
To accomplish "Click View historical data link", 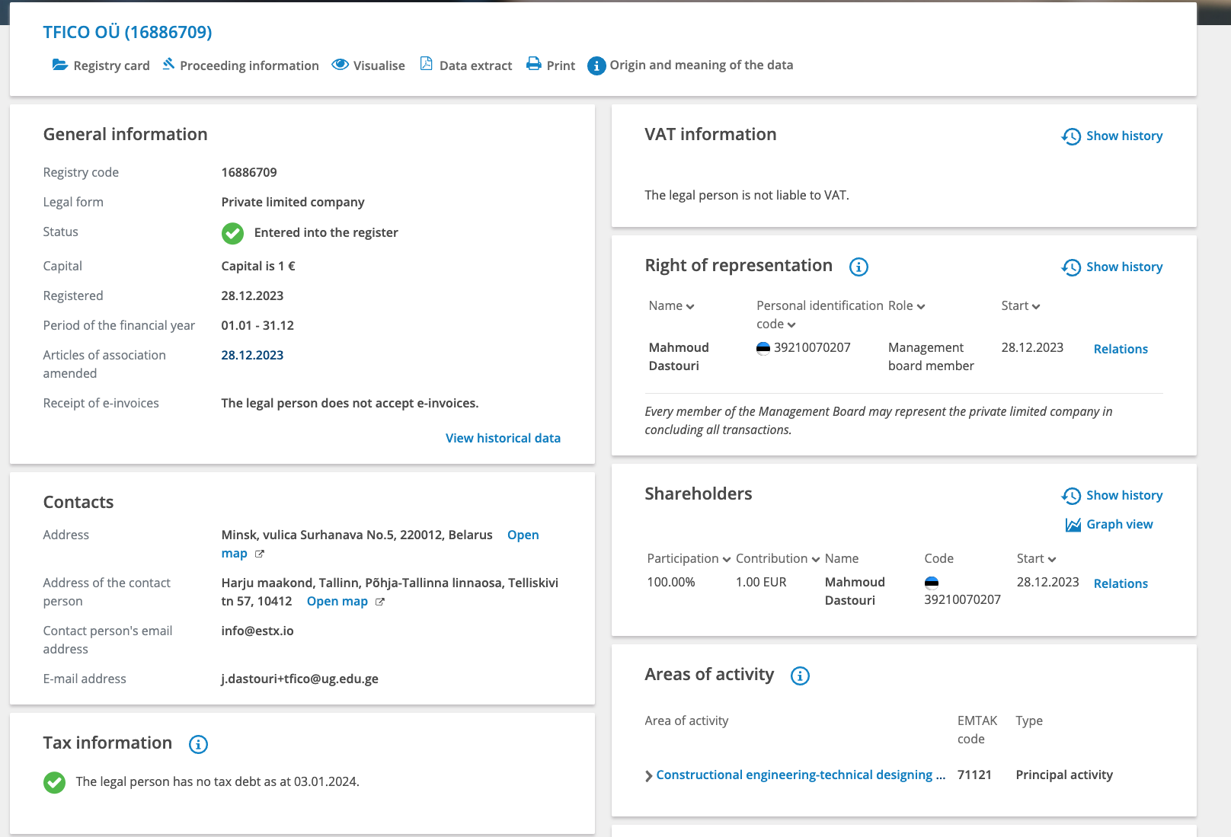I will pyautogui.click(x=503, y=438).
